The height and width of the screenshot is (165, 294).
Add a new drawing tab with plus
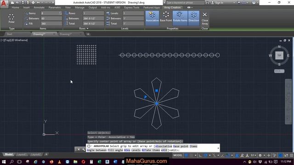pos(88,34)
